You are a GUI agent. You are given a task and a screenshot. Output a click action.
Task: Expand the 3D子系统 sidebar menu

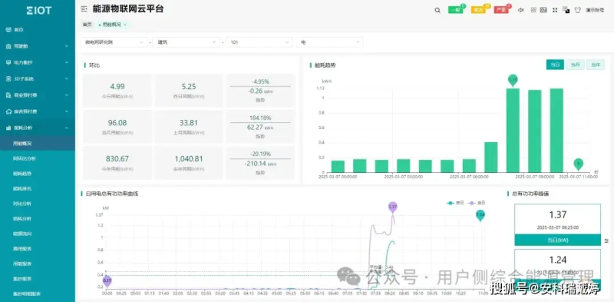pos(38,79)
